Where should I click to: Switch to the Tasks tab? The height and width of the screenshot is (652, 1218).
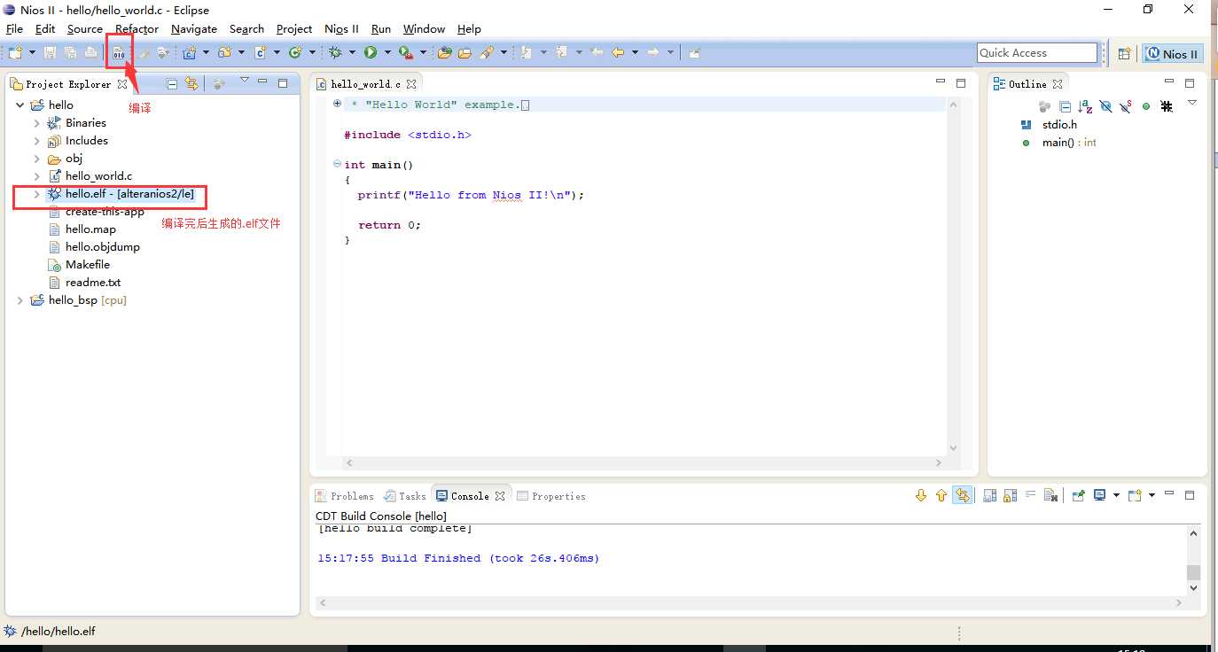(x=405, y=496)
